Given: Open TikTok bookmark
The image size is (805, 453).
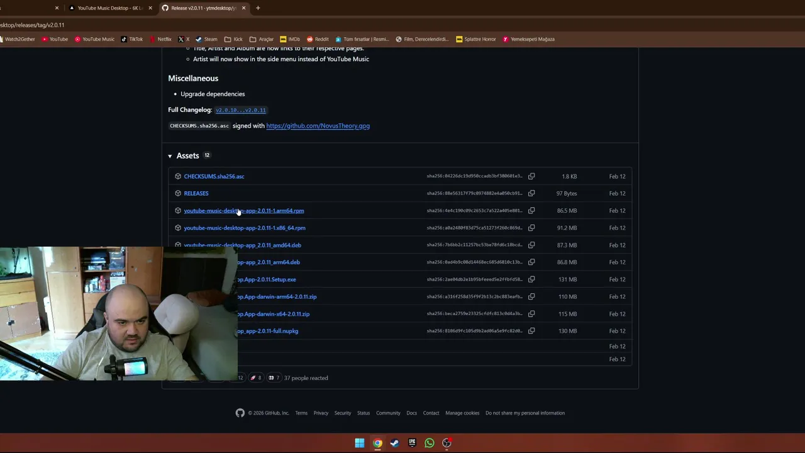Looking at the screenshot, I should 132,39.
